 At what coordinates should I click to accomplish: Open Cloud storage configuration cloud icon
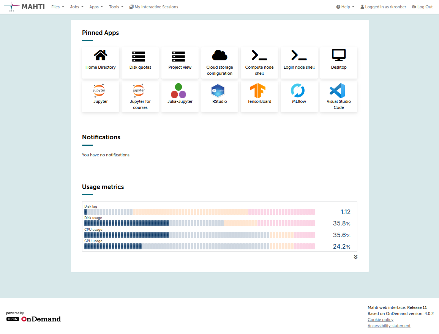point(219,55)
